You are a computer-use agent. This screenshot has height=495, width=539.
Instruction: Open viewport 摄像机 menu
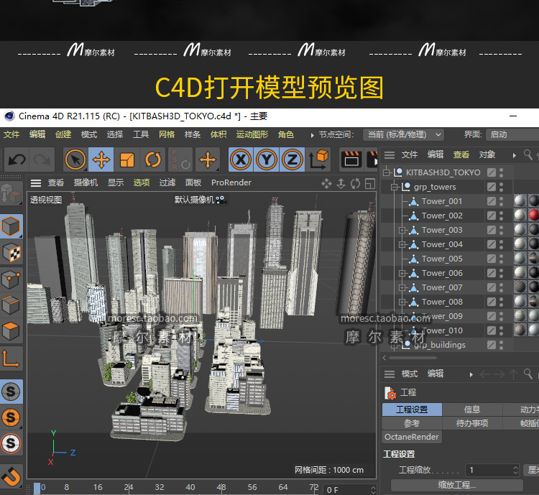[x=86, y=182]
